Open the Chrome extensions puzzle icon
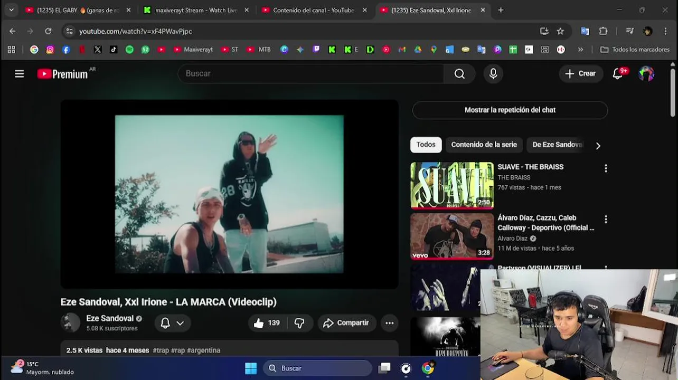The image size is (678, 380). [x=603, y=31]
